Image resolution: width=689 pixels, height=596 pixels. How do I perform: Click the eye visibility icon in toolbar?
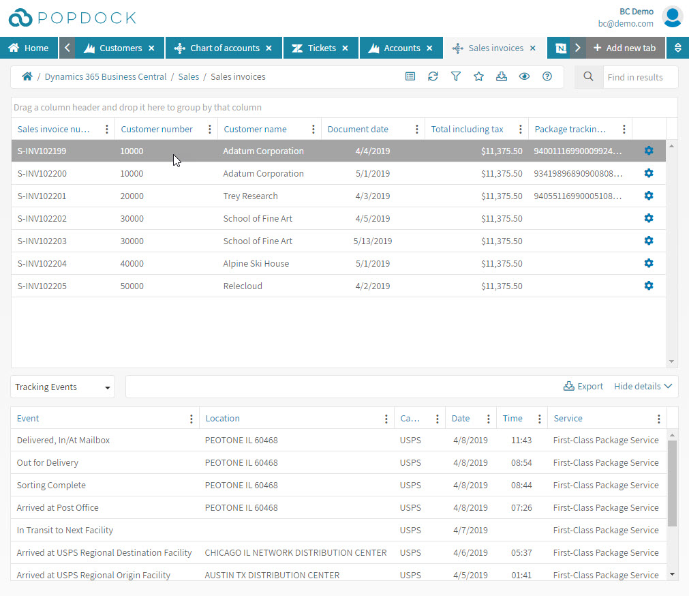[524, 76]
